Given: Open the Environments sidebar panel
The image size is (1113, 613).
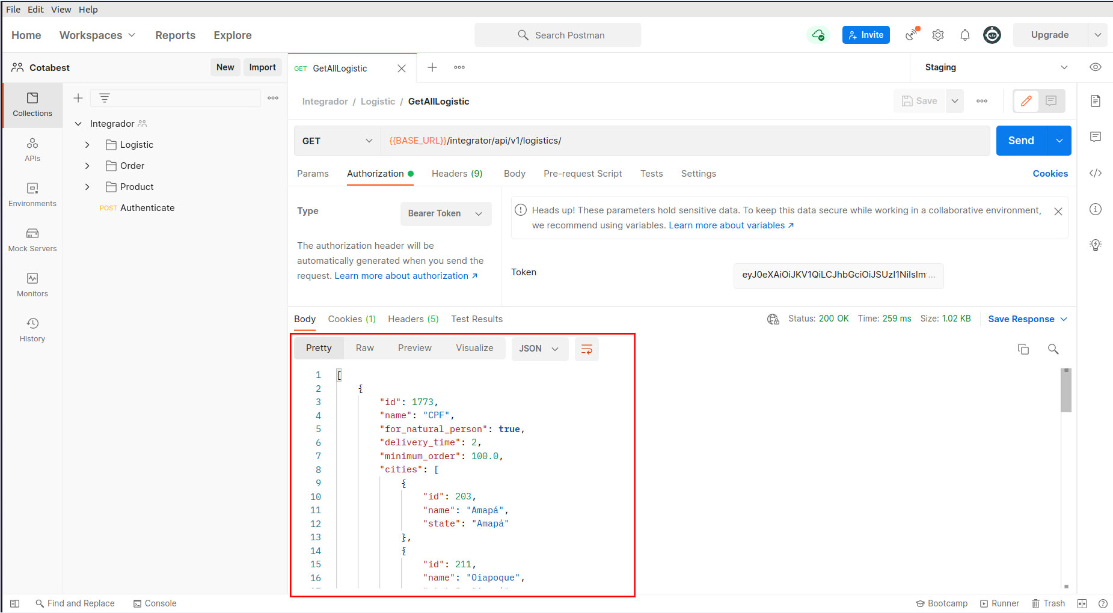Looking at the screenshot, I should point(32,195).
